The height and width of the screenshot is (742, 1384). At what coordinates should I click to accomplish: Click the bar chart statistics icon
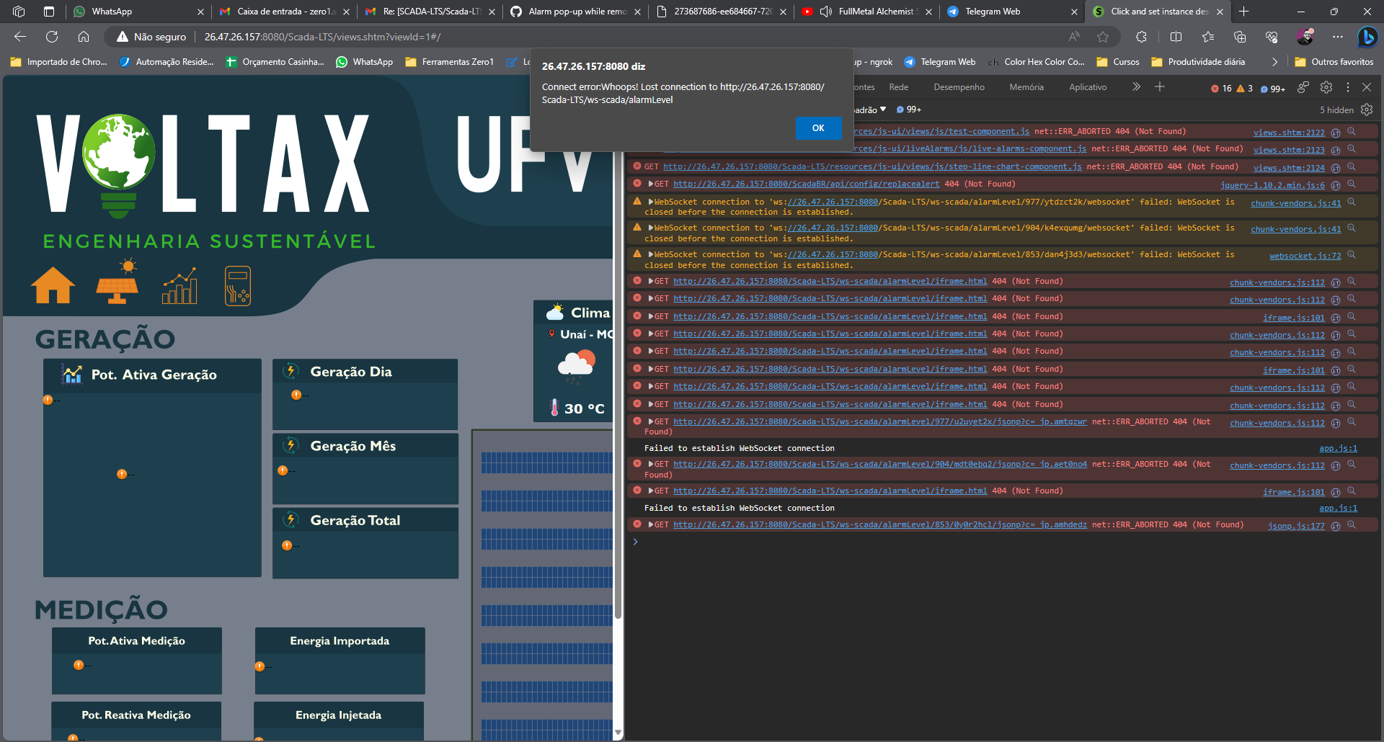coord(180,285)
